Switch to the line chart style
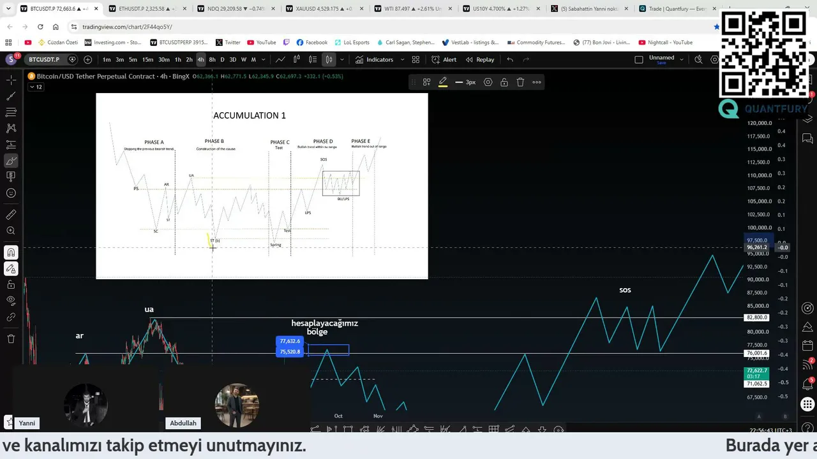817x459 pixels. pos(280,59)
